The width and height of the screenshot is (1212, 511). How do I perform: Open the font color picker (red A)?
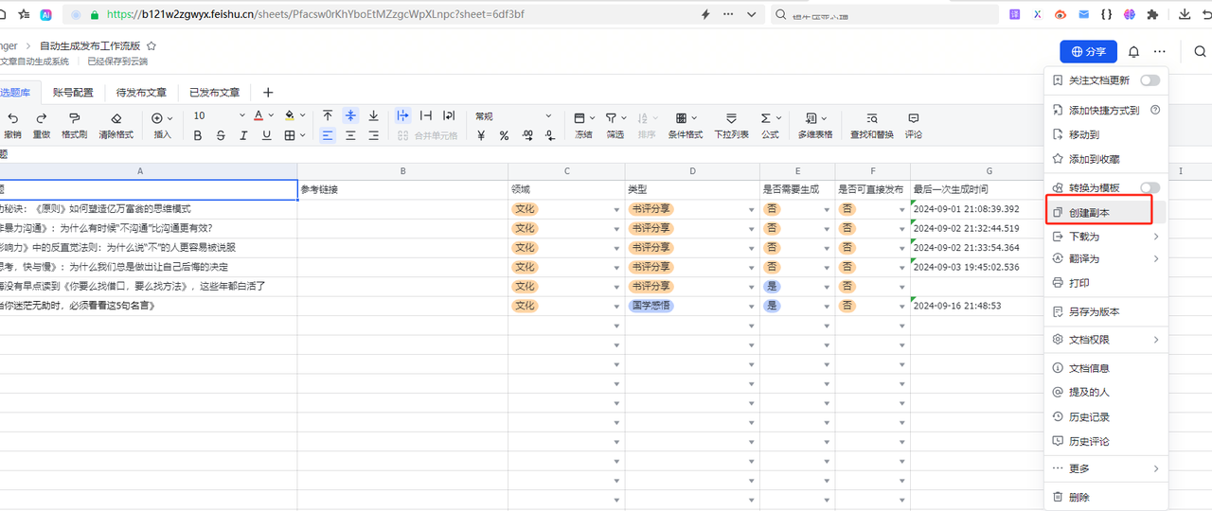258,115
